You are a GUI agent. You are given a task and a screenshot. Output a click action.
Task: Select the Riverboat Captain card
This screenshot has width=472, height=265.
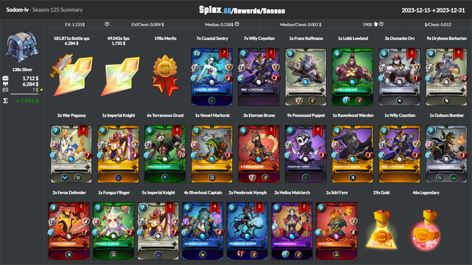tap(203, 231)
